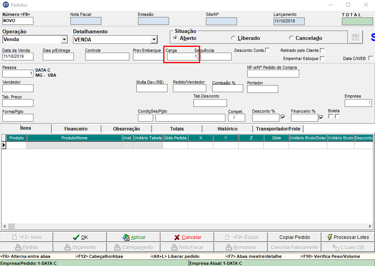Click the red X Cancelar button
This screenshot has width=375, height=266.
(187, 237)
